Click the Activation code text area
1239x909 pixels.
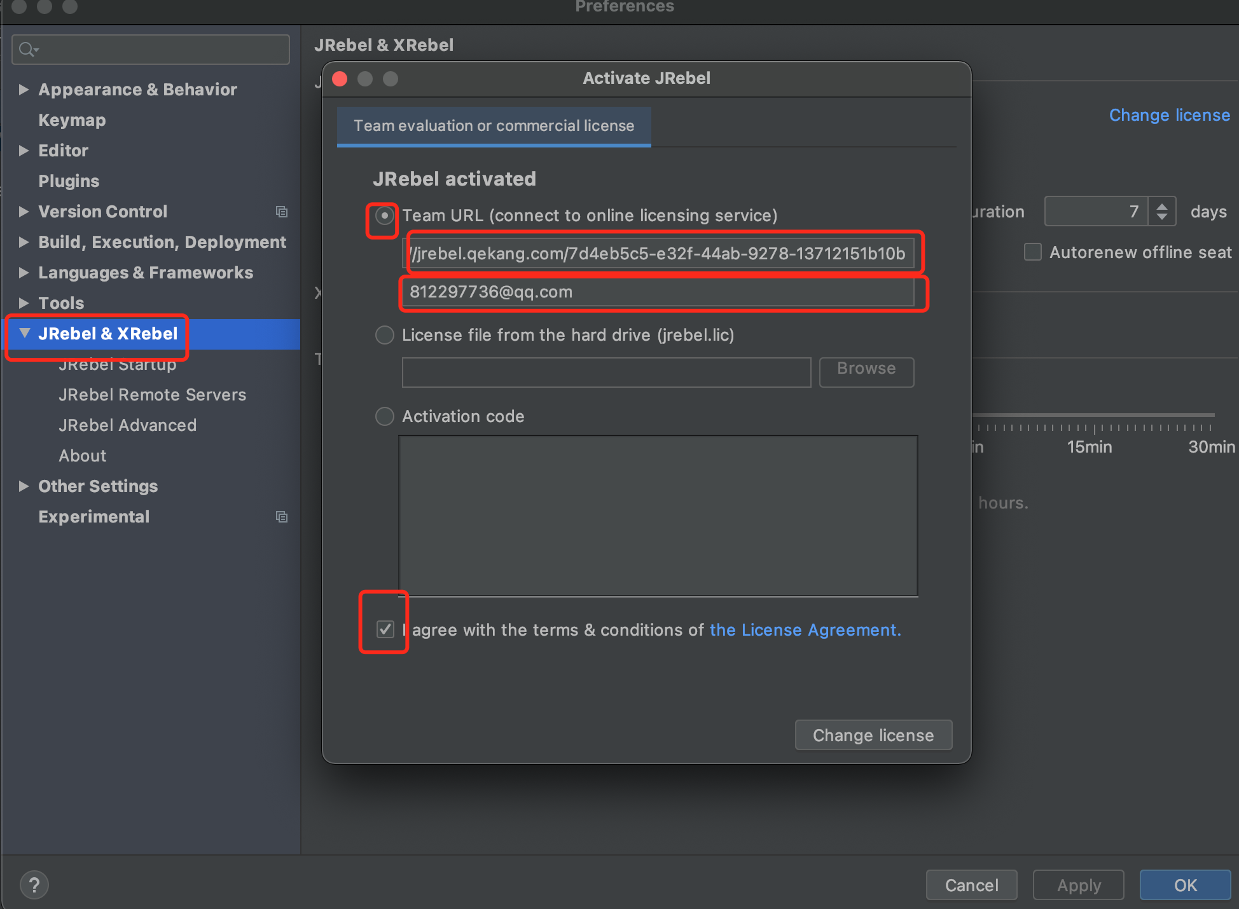(x=658, y=516)
